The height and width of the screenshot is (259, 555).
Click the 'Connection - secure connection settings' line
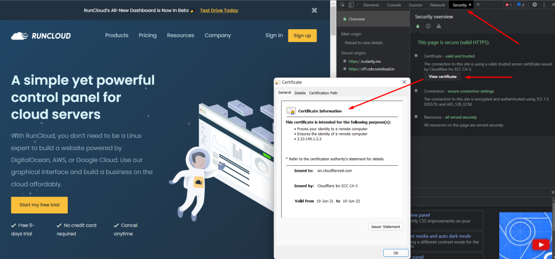(459, 91)
